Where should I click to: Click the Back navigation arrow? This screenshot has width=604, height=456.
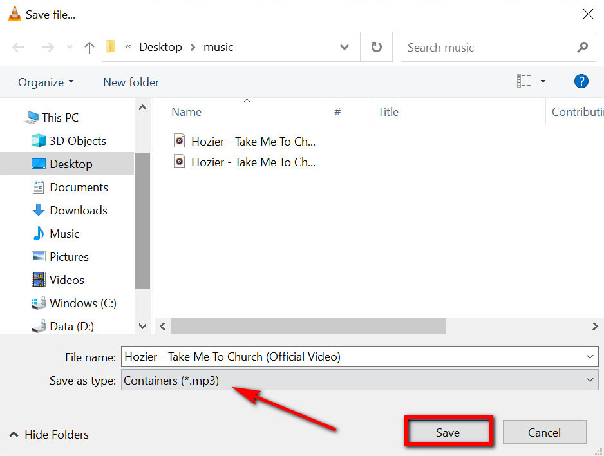click(x=18, y=48)
